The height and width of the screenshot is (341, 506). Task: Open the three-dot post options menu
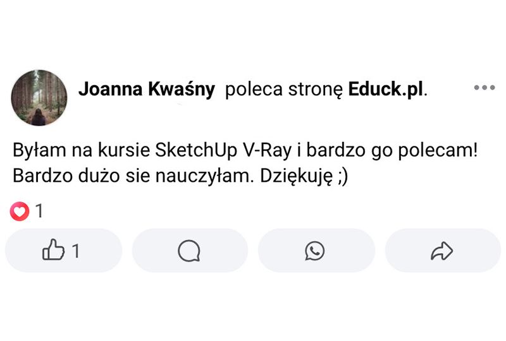pyautogui.click(x=484, y=88)
